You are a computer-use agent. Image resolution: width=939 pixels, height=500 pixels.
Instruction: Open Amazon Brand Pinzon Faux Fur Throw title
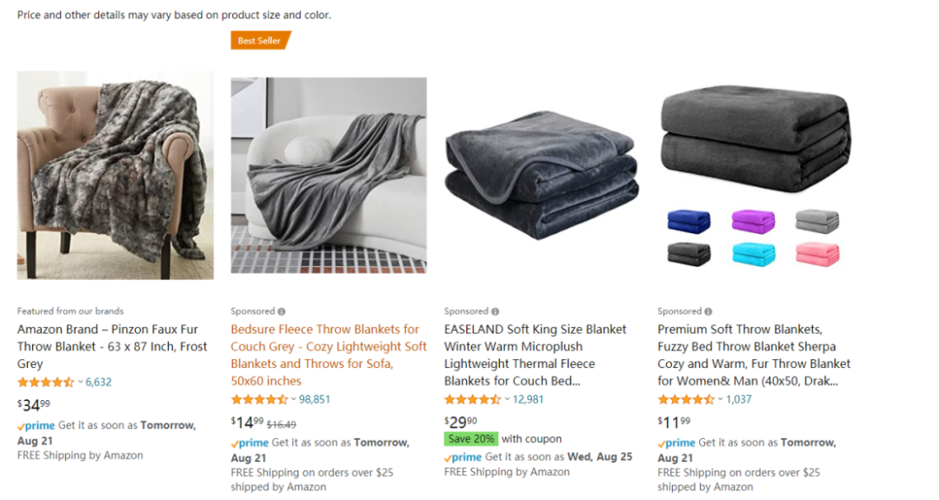tap(112, 347)
